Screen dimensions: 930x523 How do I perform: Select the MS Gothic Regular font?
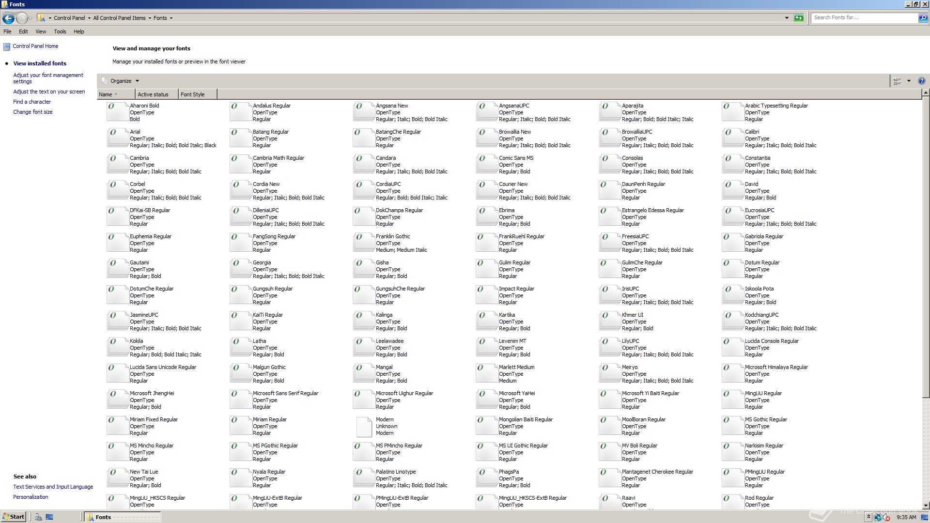(x=755, y=426)
